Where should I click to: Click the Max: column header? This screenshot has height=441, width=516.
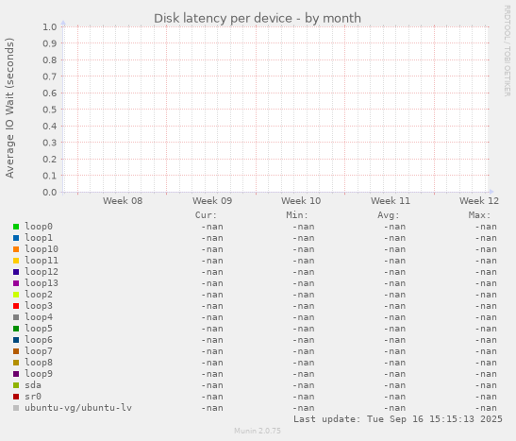point(479,215)
